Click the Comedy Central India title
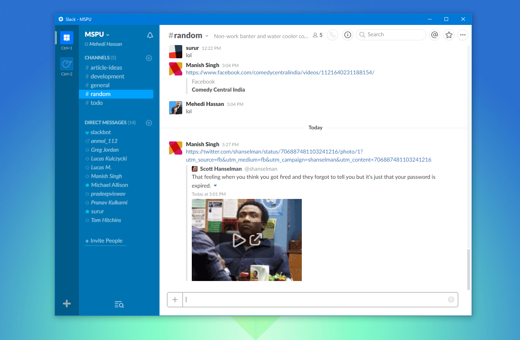 pos(218,90)
